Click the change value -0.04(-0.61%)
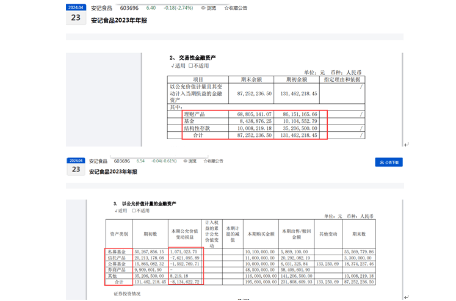The width and height of the screenshot is (456, 301). coord(164,161)
